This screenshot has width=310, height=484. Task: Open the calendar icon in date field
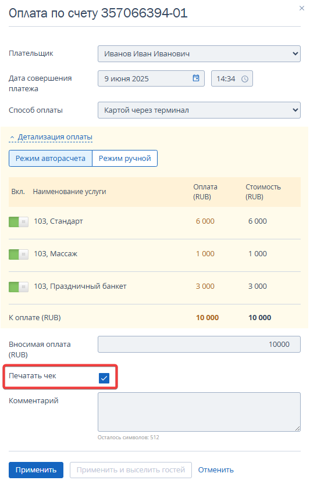[x=196, y=78]
